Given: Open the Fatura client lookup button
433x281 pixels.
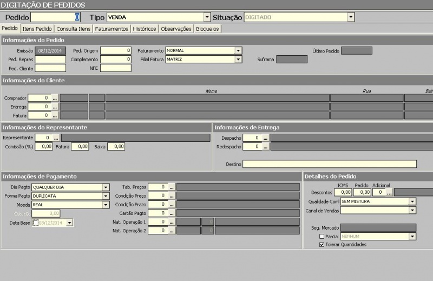Looking at the screenshot, I should click(55, 115).
